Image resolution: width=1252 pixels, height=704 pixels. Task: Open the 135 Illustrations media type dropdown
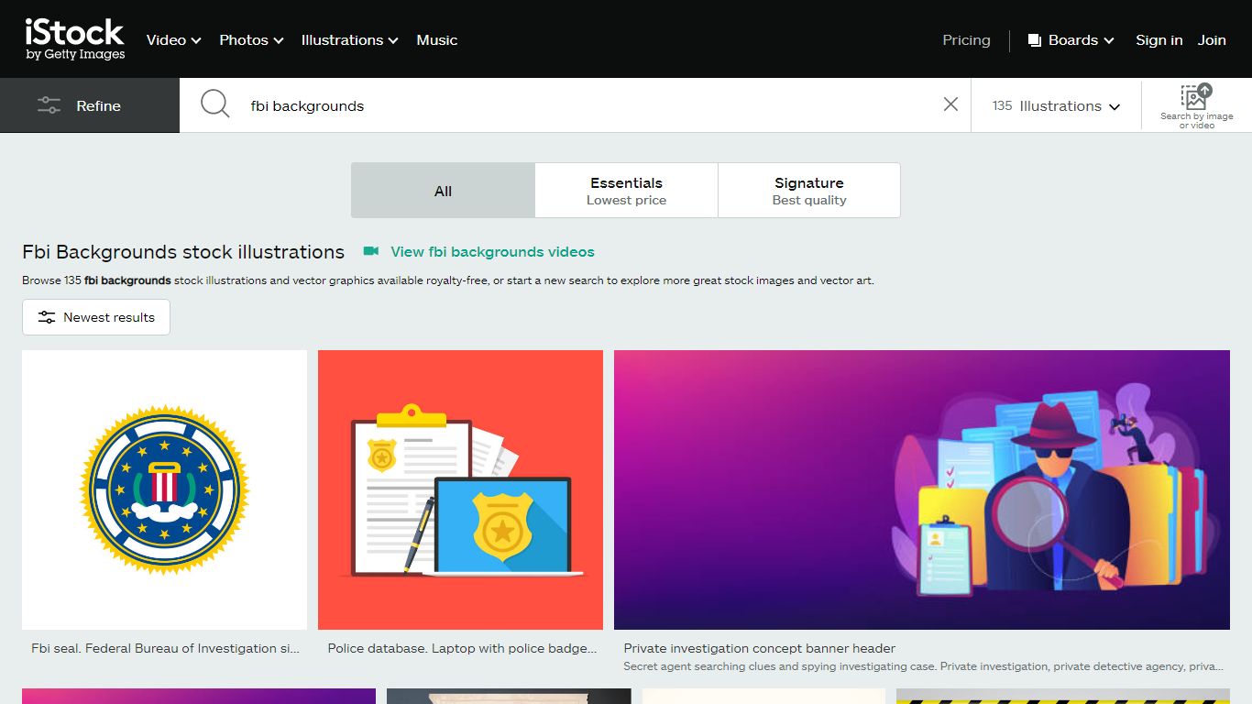(x=1056, y=105)
